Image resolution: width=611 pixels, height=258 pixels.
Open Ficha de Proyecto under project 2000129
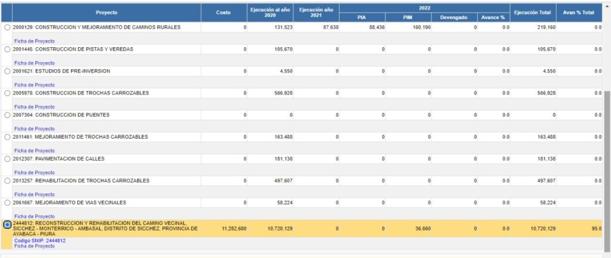click(34, 41)
